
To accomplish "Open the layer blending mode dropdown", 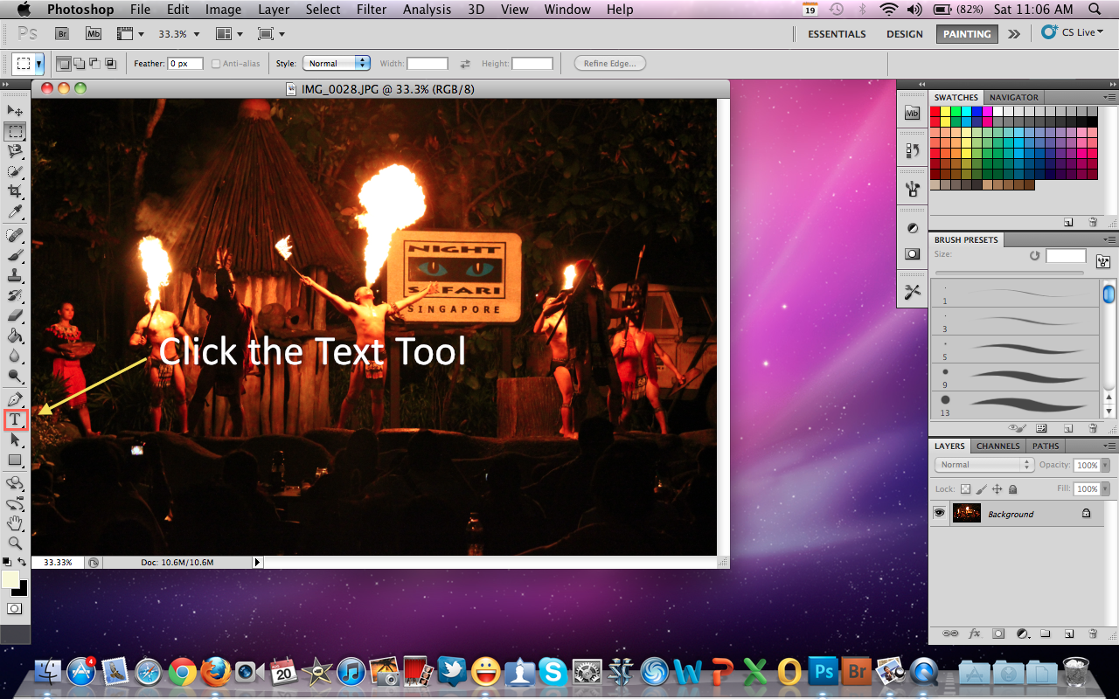I will pyautogui.click(x=983, y=465).
